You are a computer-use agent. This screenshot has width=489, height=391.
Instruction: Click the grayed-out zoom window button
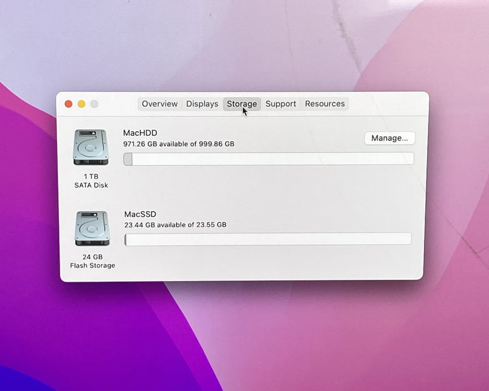(94, 104)
